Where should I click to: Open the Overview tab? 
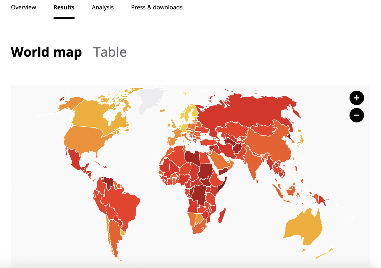[24, 7]
